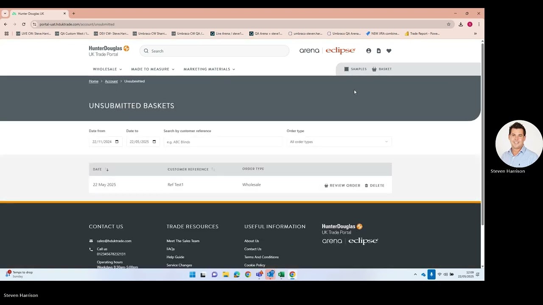543x305 pixels.
Task: Click the browser address bar
Action: (238, 24)
